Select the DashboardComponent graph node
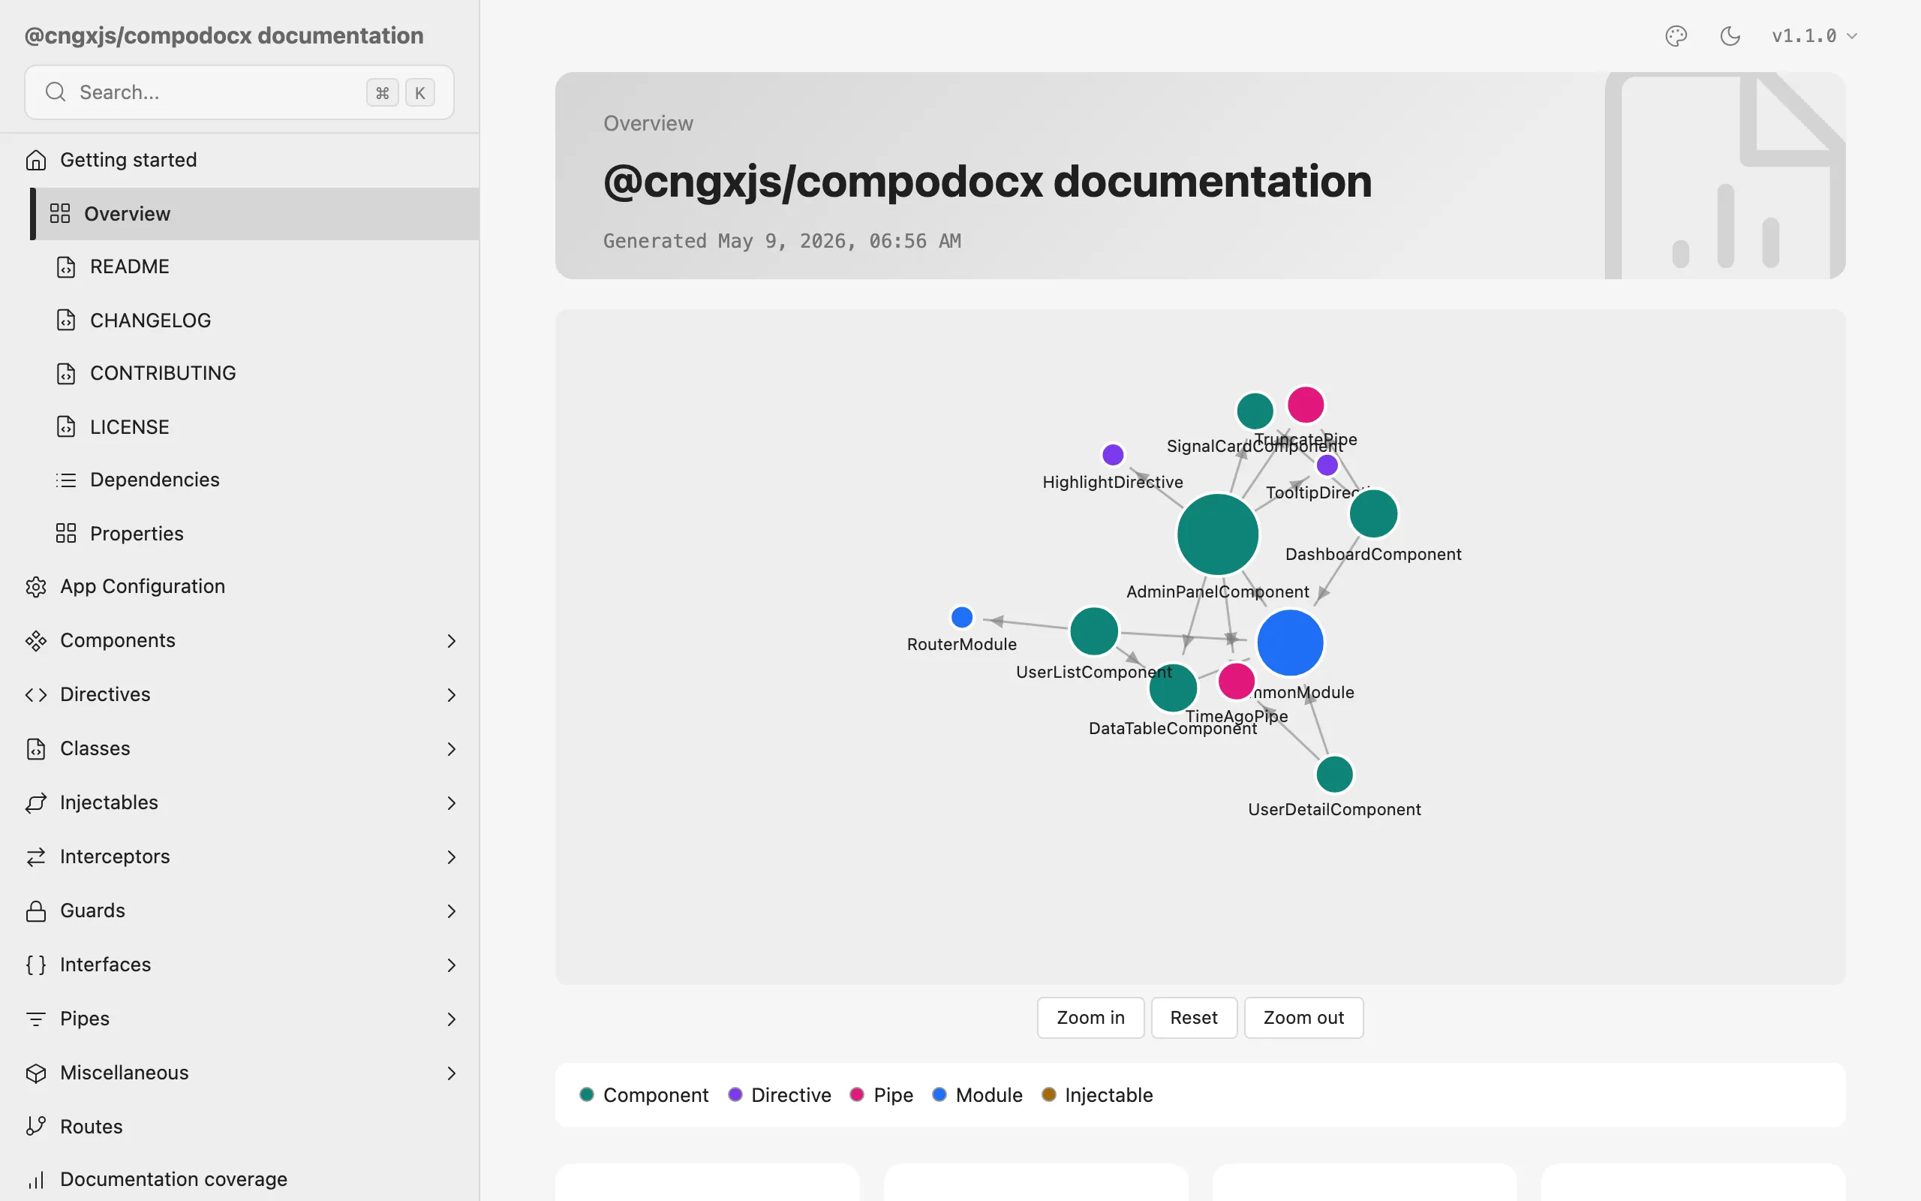 pos(1373,514)
